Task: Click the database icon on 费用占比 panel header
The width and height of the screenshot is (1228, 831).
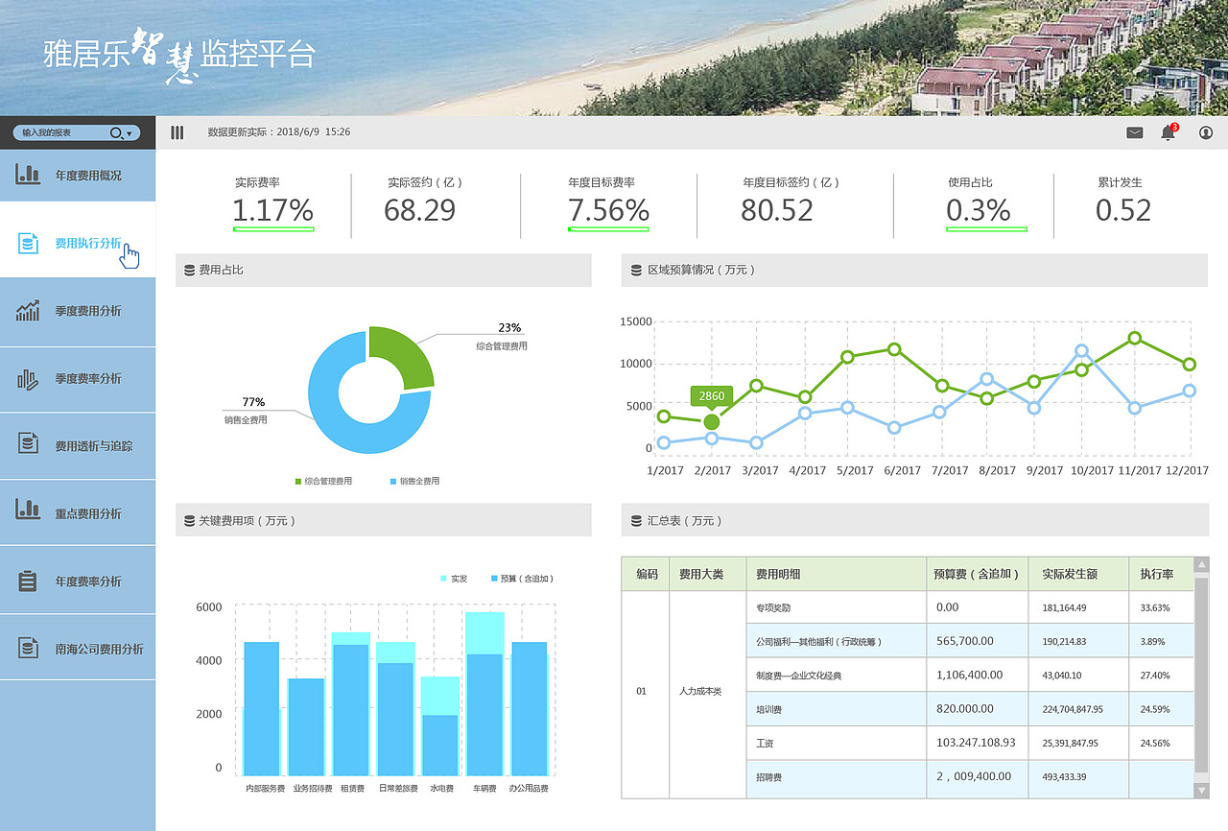Action: coord(188,270)
